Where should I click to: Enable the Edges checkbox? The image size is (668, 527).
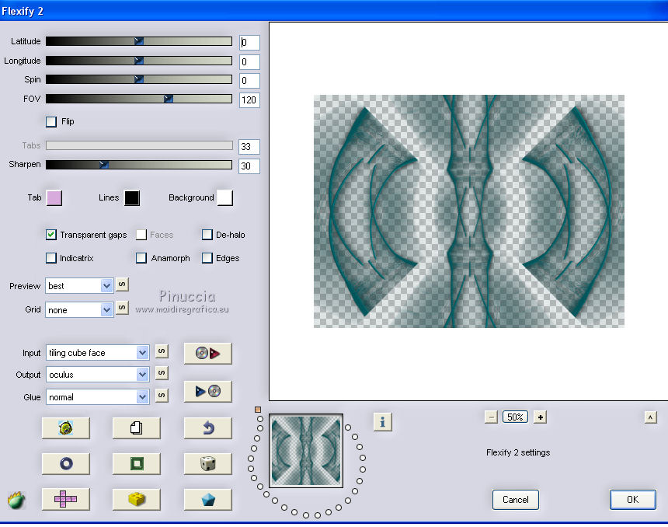click(x=207, y=258)
